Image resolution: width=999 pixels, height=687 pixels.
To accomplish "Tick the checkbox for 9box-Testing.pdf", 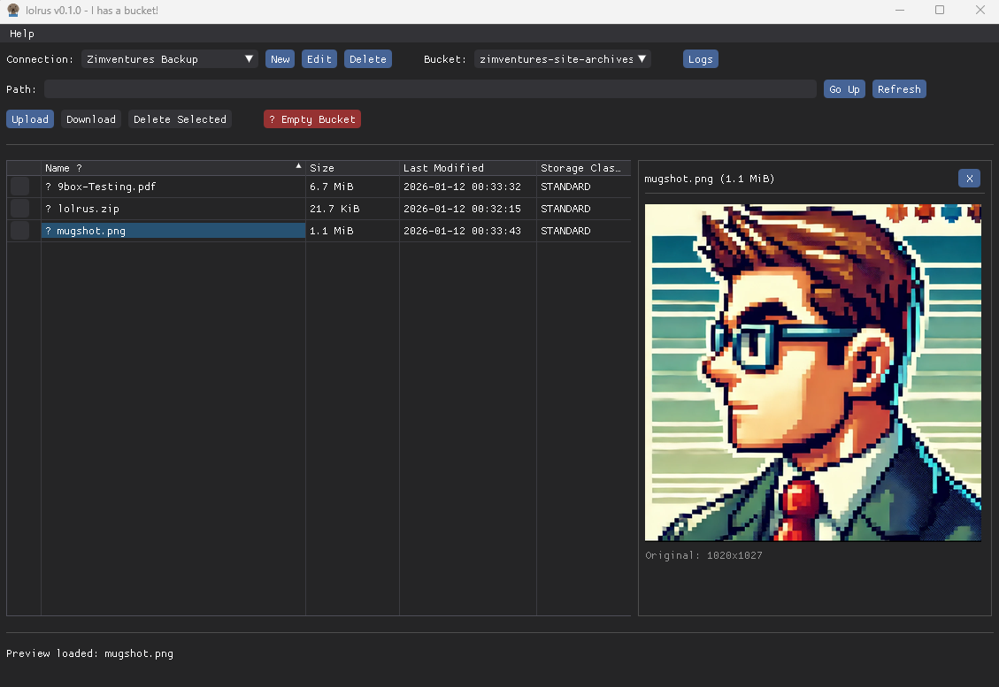I will tap(19, 187).
